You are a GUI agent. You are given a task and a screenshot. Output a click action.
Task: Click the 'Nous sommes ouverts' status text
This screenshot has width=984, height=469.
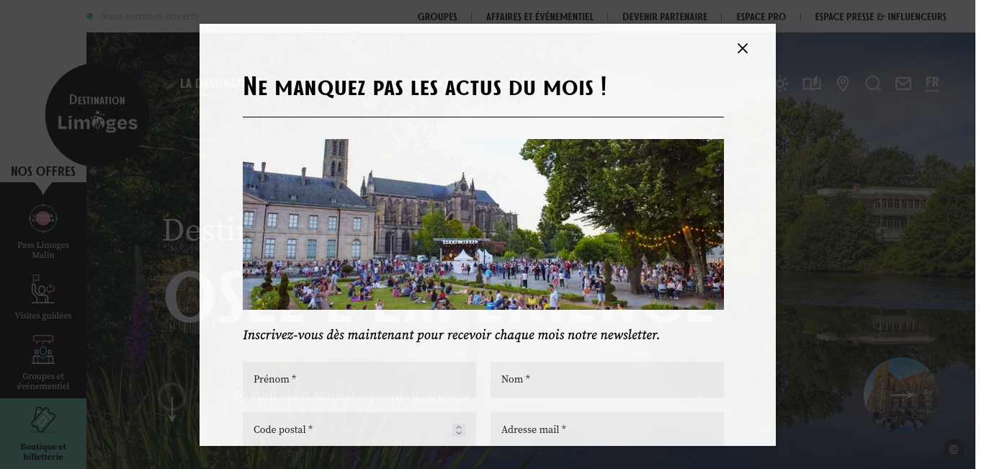coord(149,17)
